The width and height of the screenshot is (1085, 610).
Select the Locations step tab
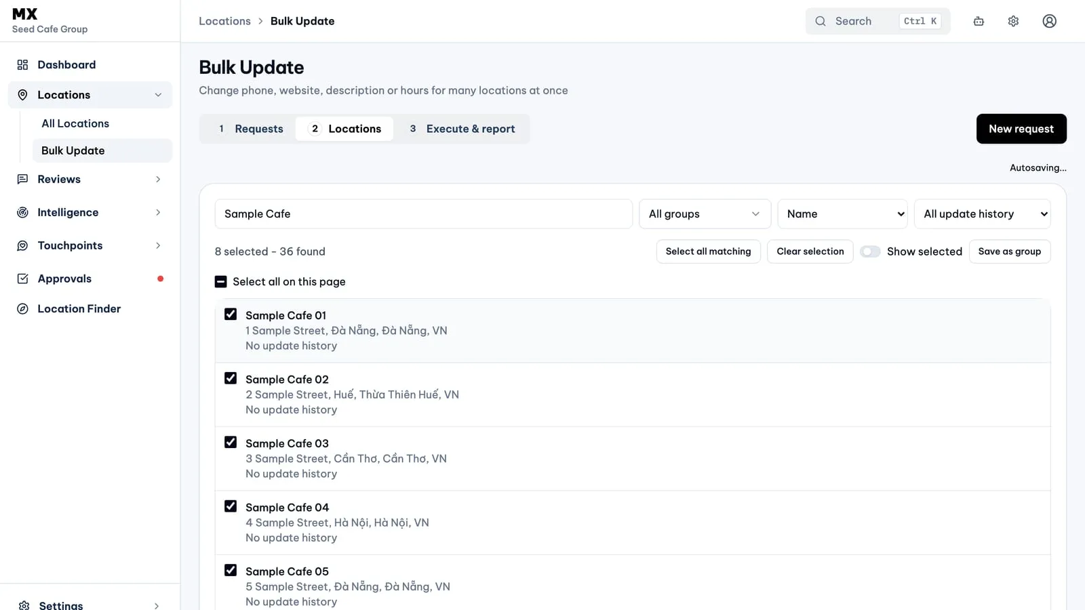[x=344, y=129]
